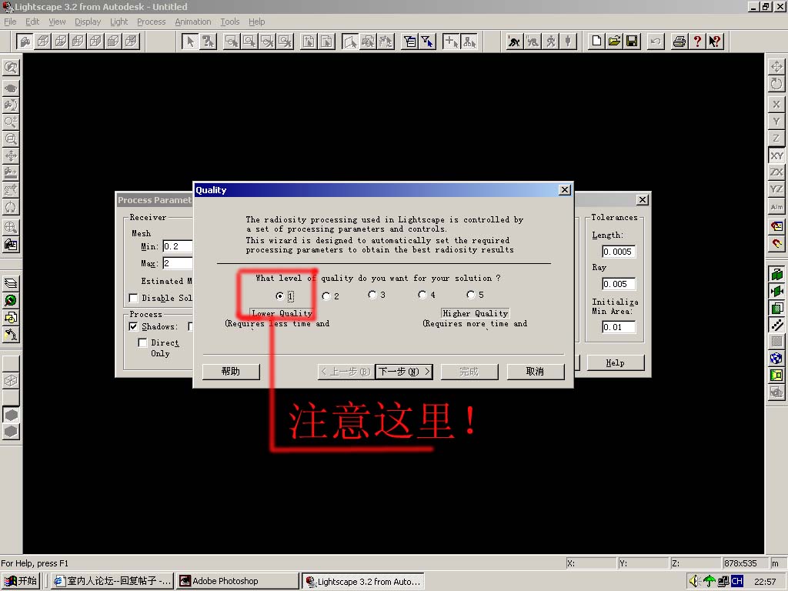This screenshot has width=788, height=591.
Task: Click the volume speaker icon in system tray
Action: tap(695, 581)
